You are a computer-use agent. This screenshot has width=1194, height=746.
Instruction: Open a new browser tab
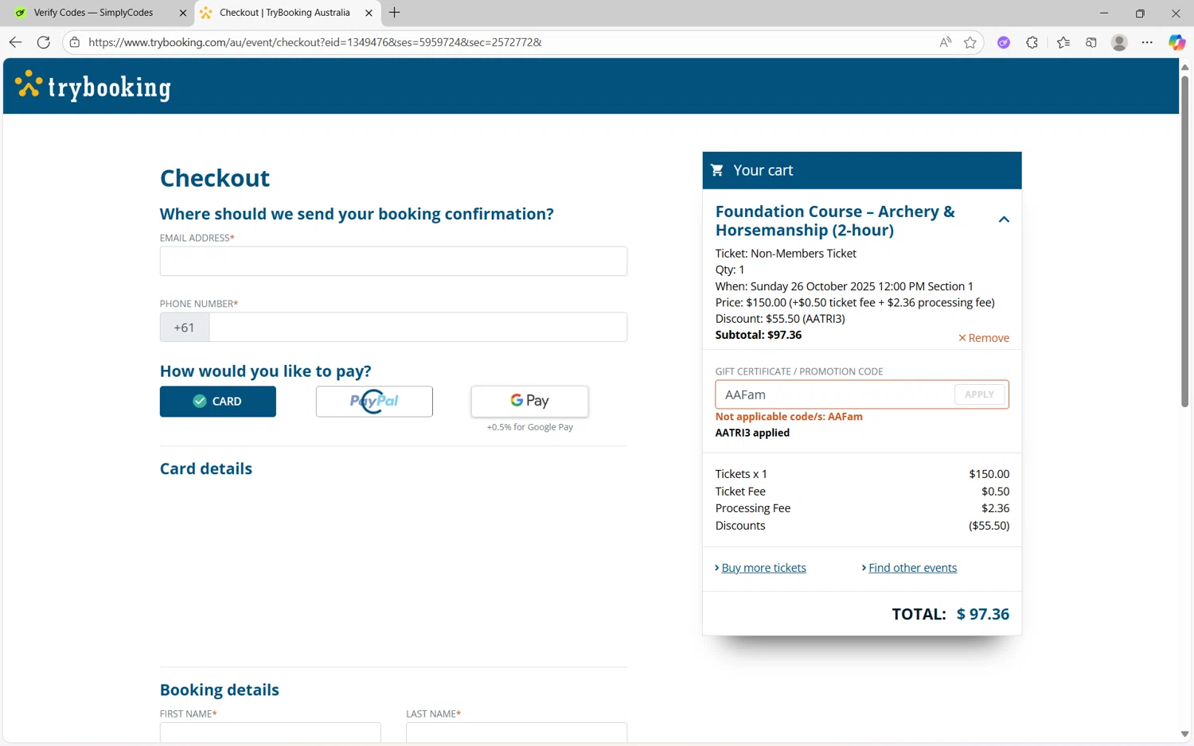point(395,13)
